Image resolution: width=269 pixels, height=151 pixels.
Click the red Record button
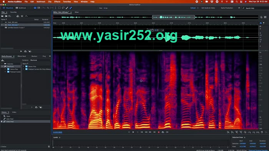point(159,132)
